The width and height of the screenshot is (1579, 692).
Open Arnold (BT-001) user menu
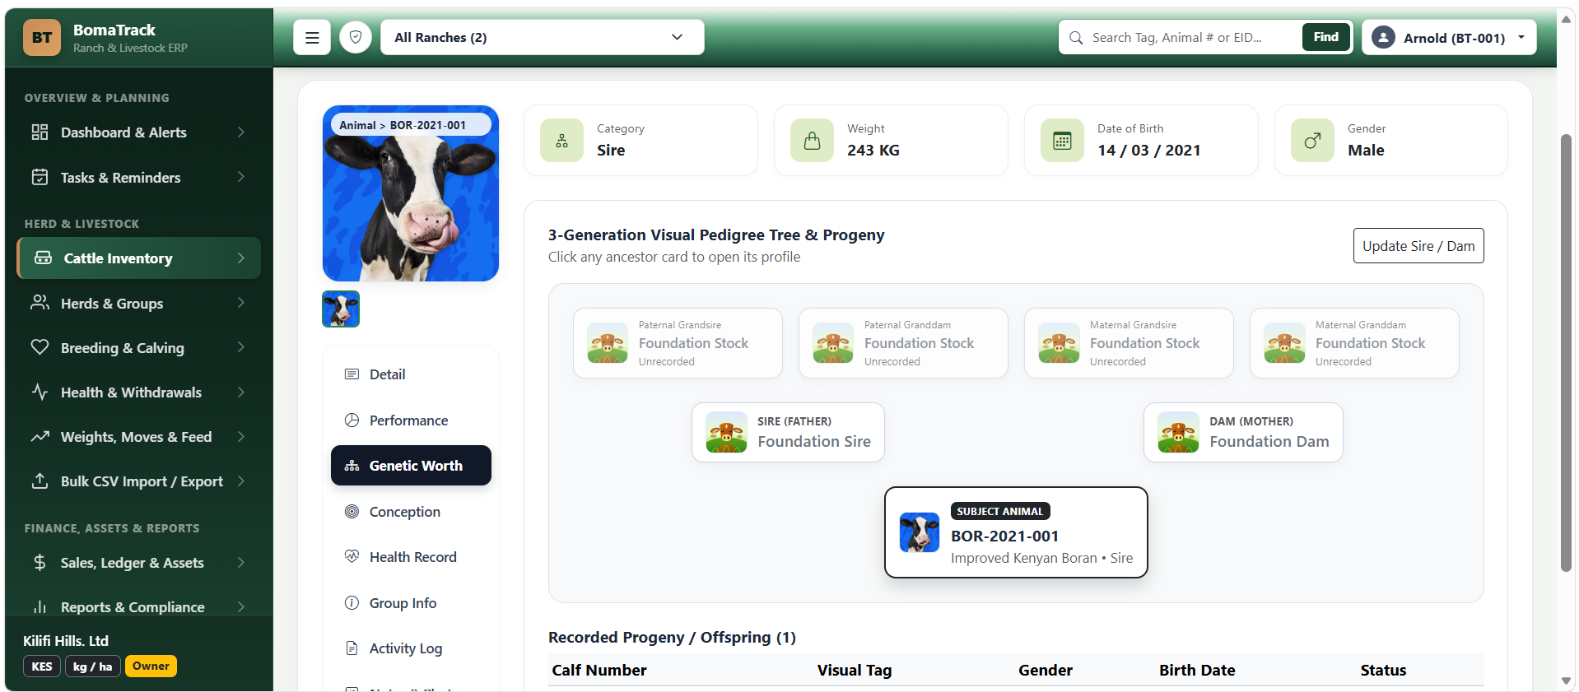coord(1449,38)
